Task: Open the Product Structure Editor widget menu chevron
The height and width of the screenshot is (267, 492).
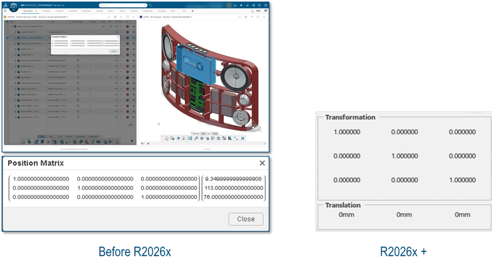Action: click(133, 17)
